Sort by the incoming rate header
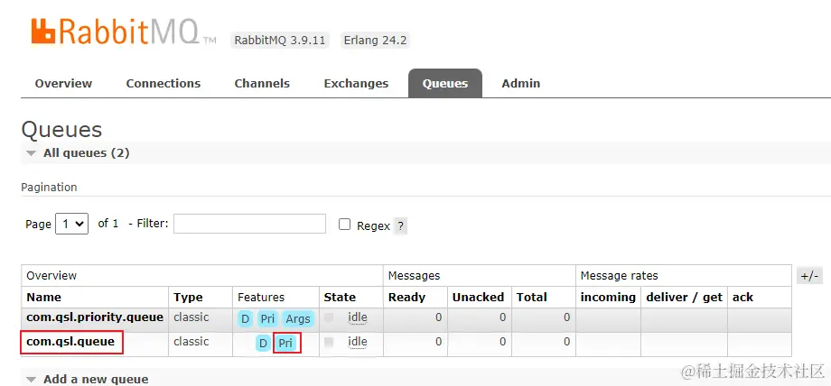The height and width of the screenshot is (386, 831). (x=608, y=297)
